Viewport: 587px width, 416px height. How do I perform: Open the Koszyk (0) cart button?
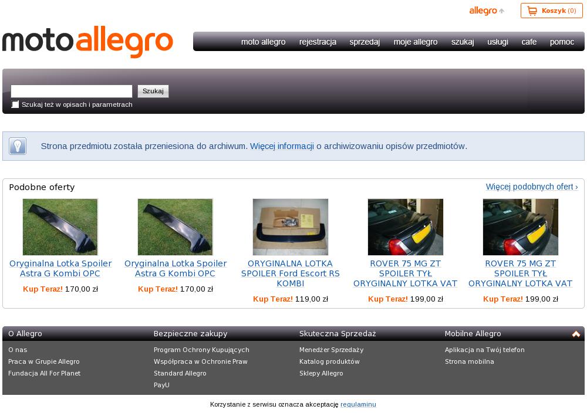pos(551,11)
